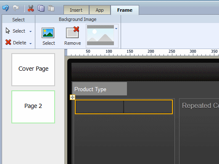The width and height of the screenshot is (219, 164).
Task: Click the Redo arrow icon
Action: coord(16,8)
